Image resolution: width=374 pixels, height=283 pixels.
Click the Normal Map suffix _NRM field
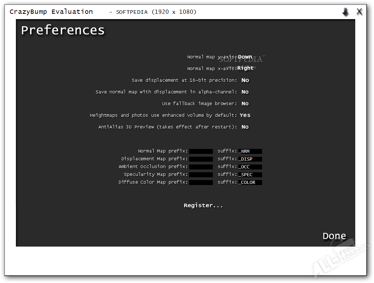pos(250,151)
